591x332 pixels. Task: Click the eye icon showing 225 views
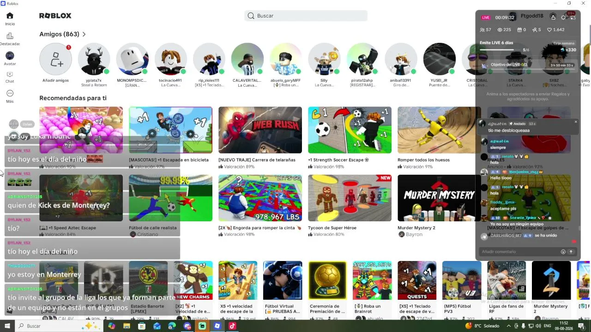[500, 30]
